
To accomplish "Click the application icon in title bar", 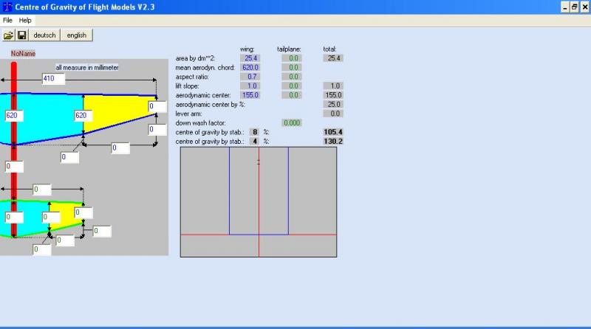I will coord(7,6).
